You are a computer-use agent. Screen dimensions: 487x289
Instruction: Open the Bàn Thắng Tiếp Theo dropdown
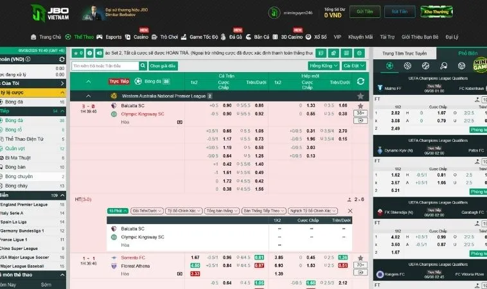(x=263, y=211)
